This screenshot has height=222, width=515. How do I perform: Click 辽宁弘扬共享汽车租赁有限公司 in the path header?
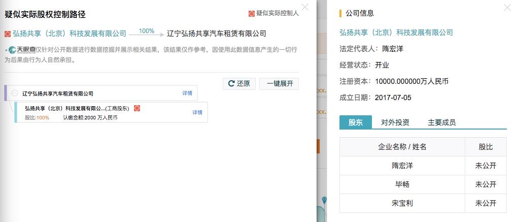point(217,33)
